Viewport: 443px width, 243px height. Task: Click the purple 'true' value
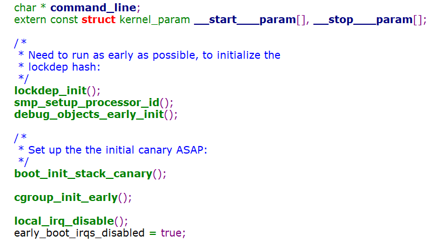[x=171, y=233]
